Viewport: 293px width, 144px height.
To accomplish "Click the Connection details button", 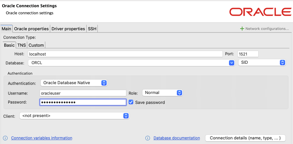I will pyautogui.click(x=245, y=138).
